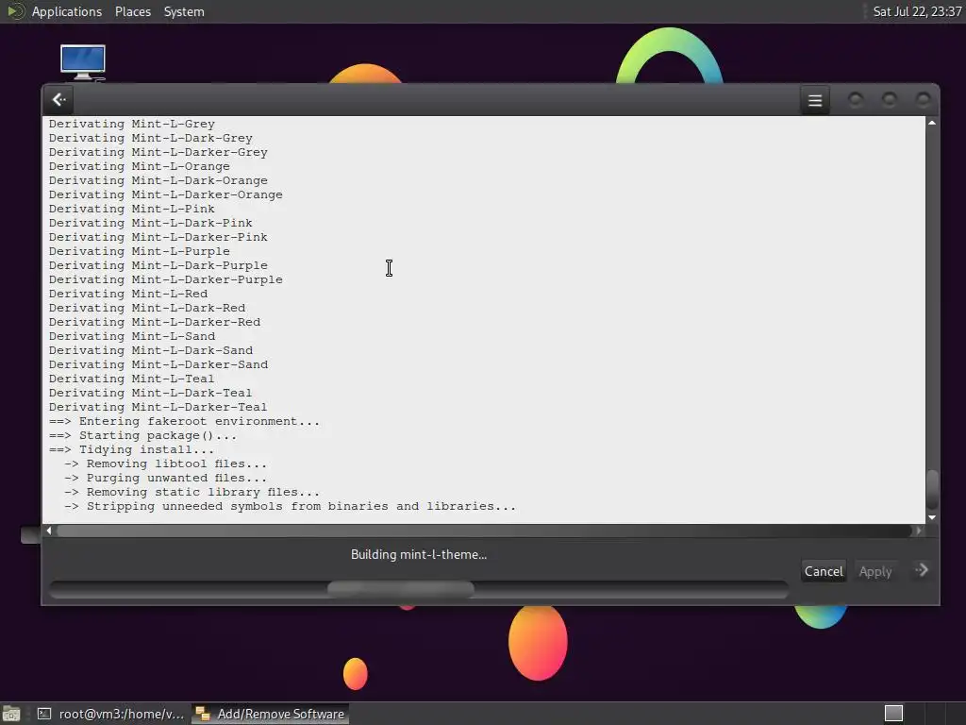Click the line 'Derivating Mint-L-Grey'
Image resolution: width=966 pixels, height=725 pixels.
pyautogui.click(x=132, y=124)
